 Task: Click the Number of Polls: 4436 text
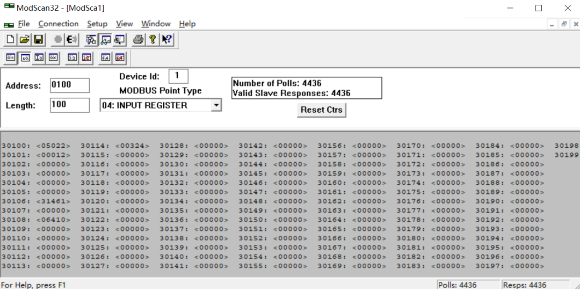(x=277, y=83)
